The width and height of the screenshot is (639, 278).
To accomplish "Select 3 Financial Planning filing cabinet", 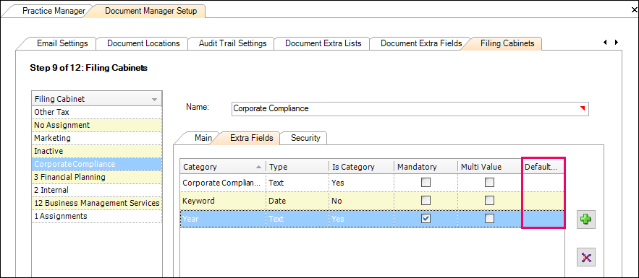I will [96, 177].
